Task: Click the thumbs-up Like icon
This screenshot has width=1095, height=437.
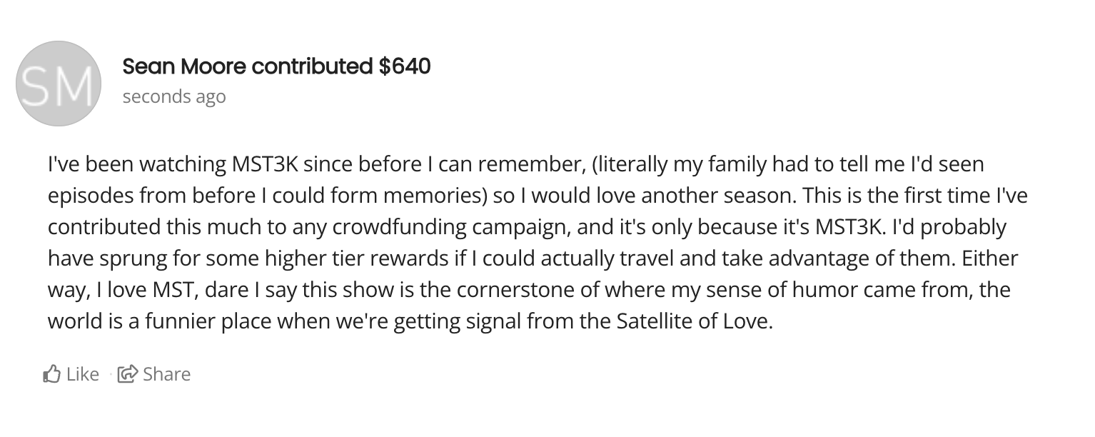Action: coord(53,373)
